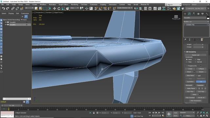Activate Select and Rotate tool
Screen dimensions: 210x118
click(59, 9)
